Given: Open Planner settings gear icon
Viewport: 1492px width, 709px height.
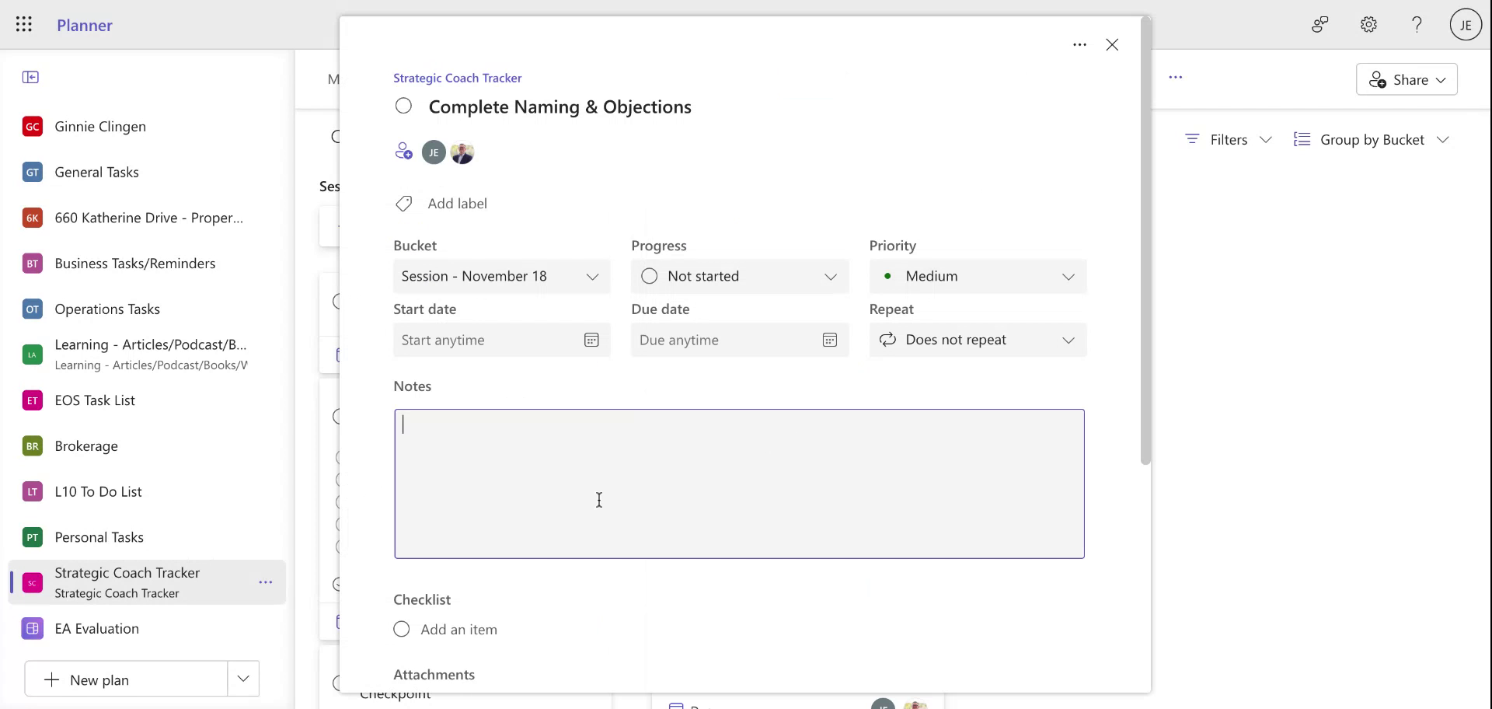Looking at the screenshot, I should (x=1368, y=24).
